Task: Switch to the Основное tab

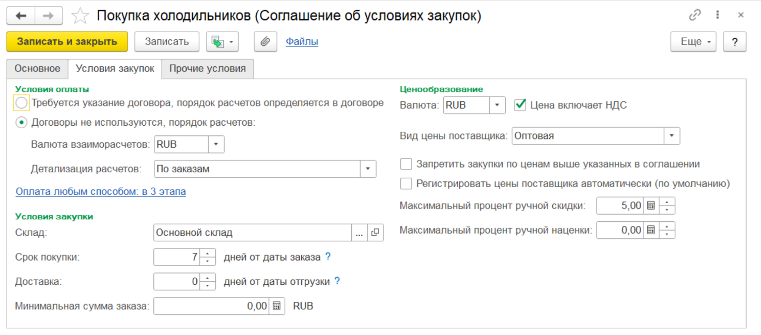Action: point(37,69)
